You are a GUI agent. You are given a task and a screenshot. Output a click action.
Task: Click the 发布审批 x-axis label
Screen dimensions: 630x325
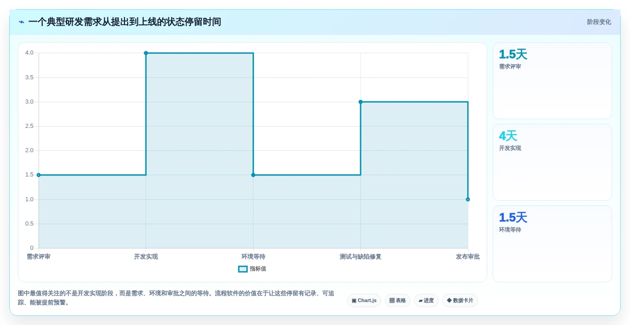coord(468,257)
